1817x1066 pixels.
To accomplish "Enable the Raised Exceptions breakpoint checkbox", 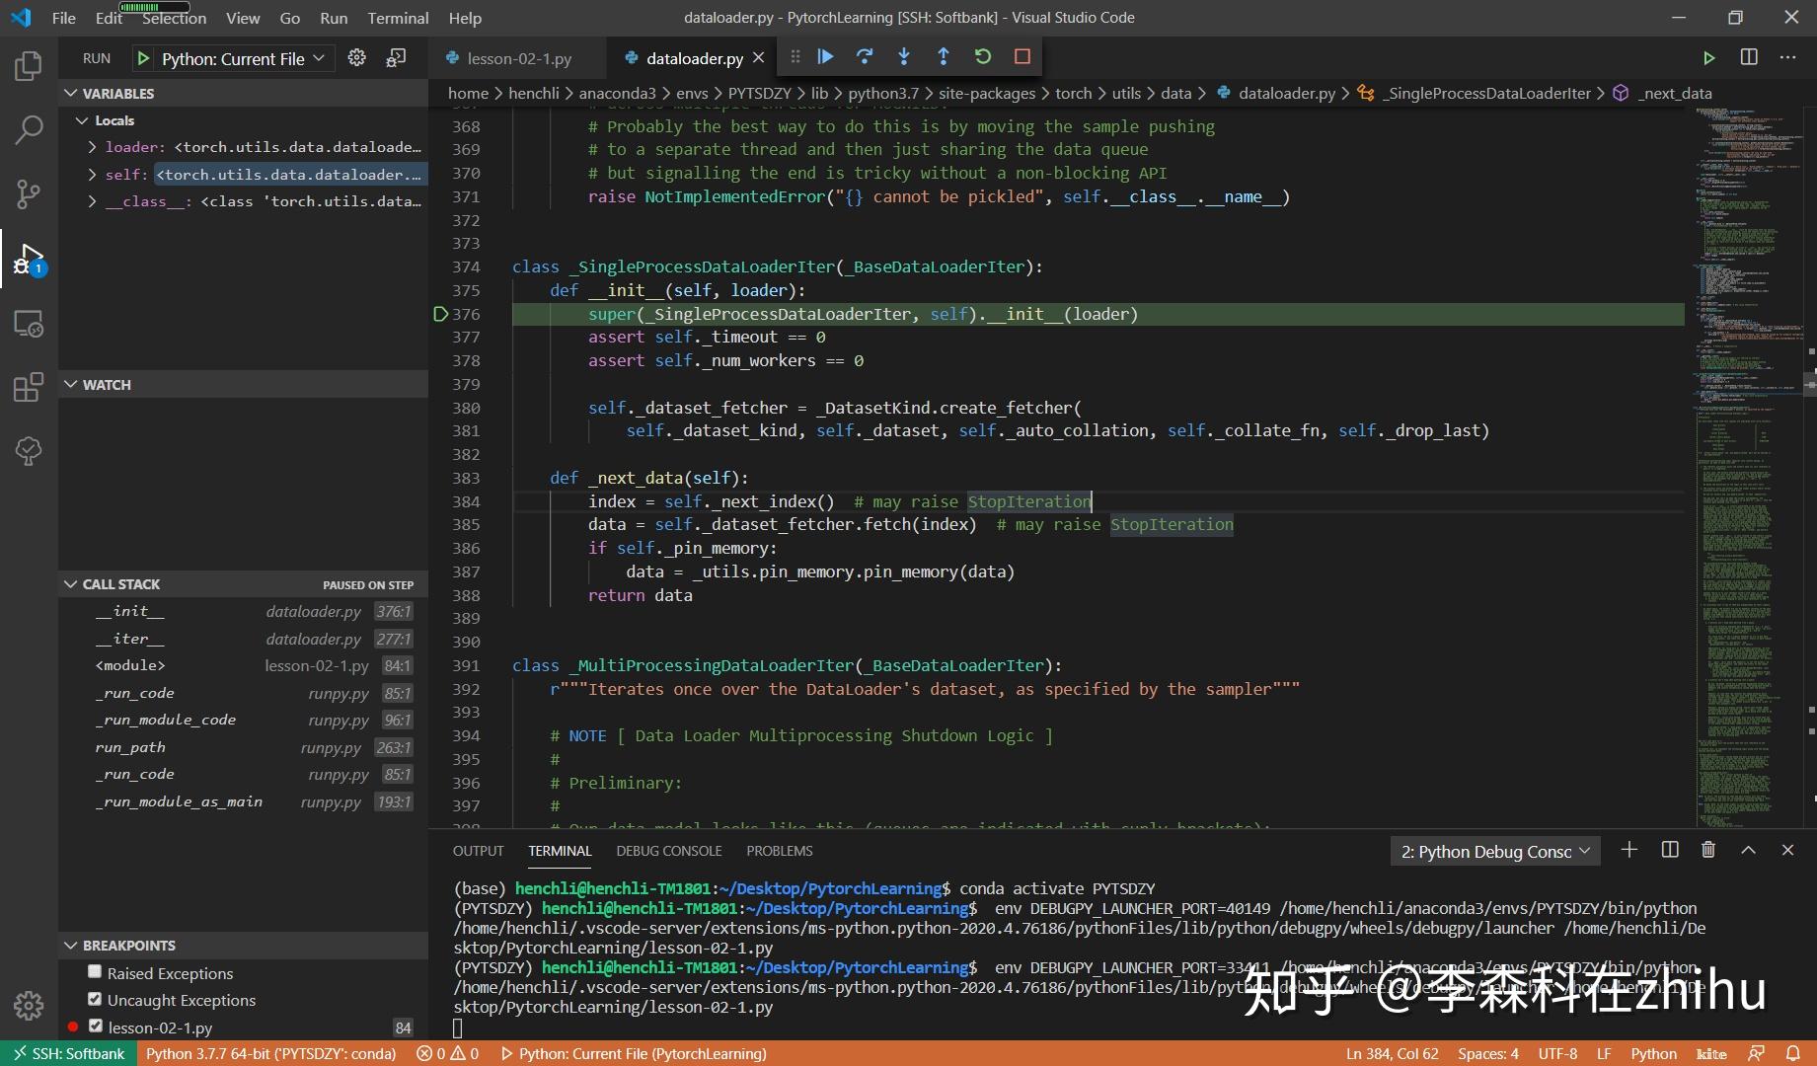I will (x=95, y=972).
